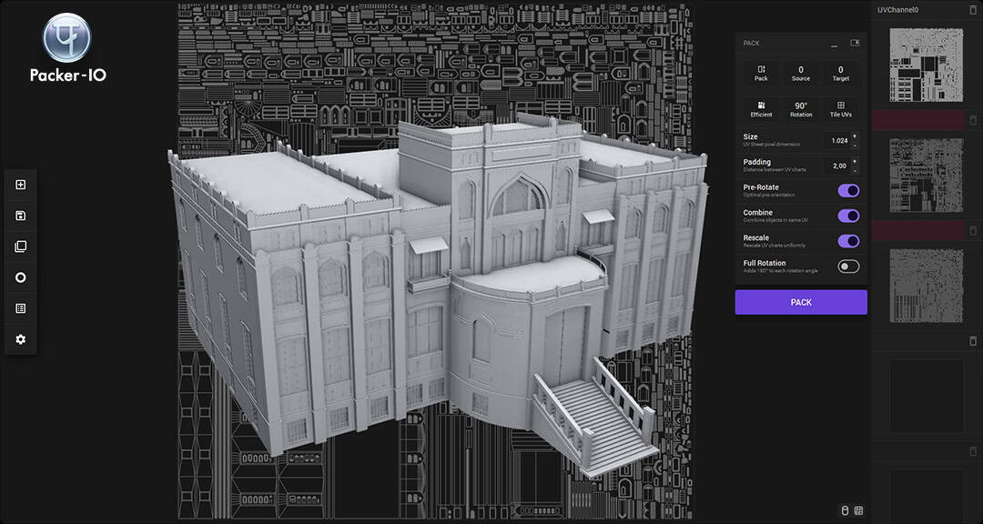Image resolution: width=983 pixels, height=524 pixels.
Task: Select the Pack mode tile icon
Action: (761, 74)
